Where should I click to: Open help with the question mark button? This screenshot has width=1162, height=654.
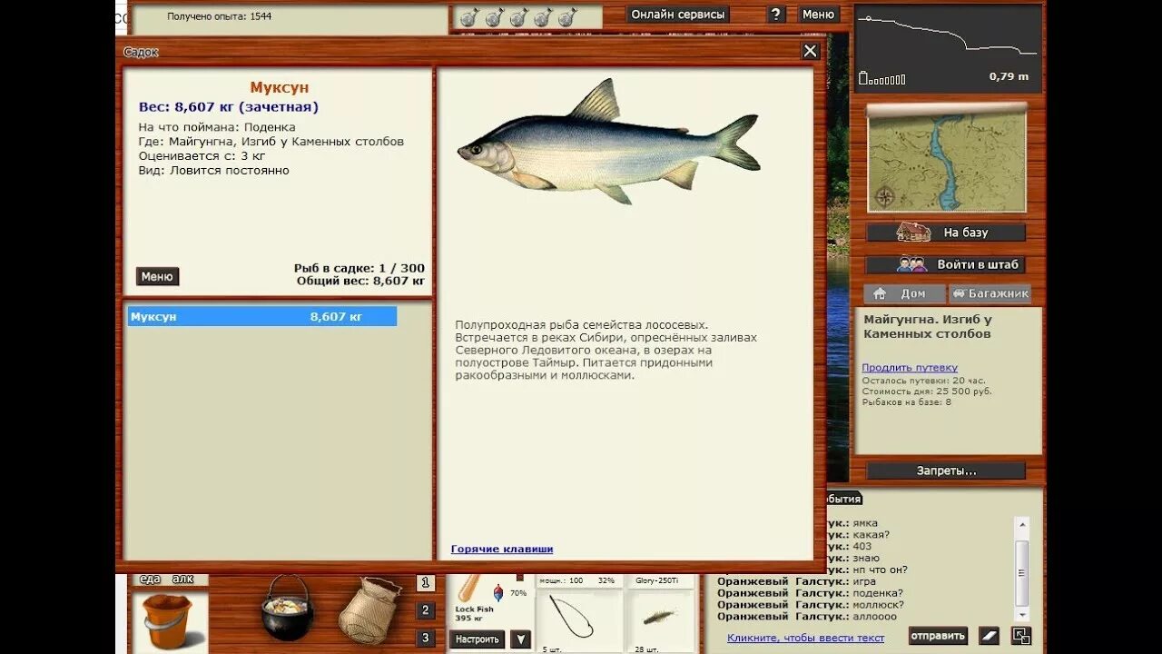point(776,15)
